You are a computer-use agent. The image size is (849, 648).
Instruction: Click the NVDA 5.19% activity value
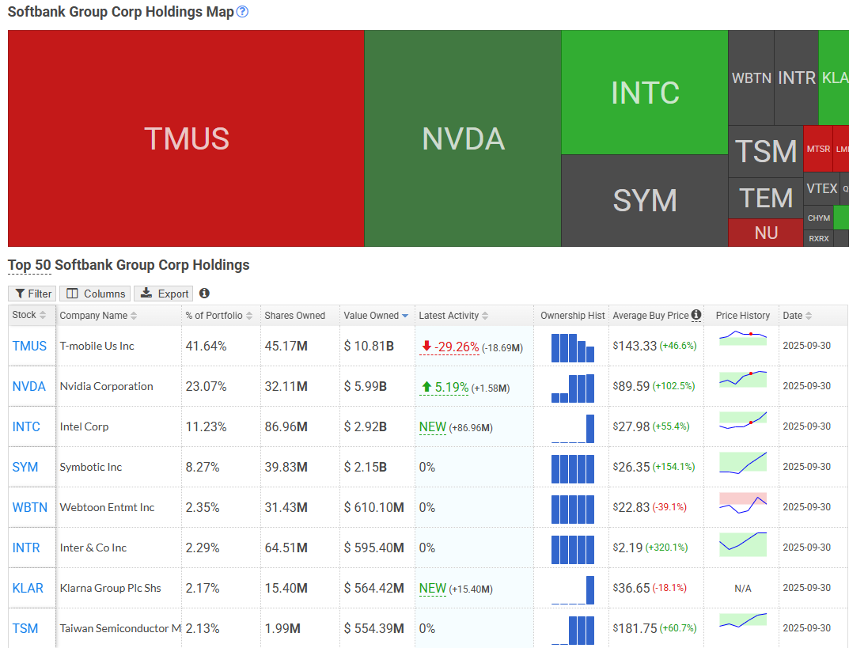(445, 388)
